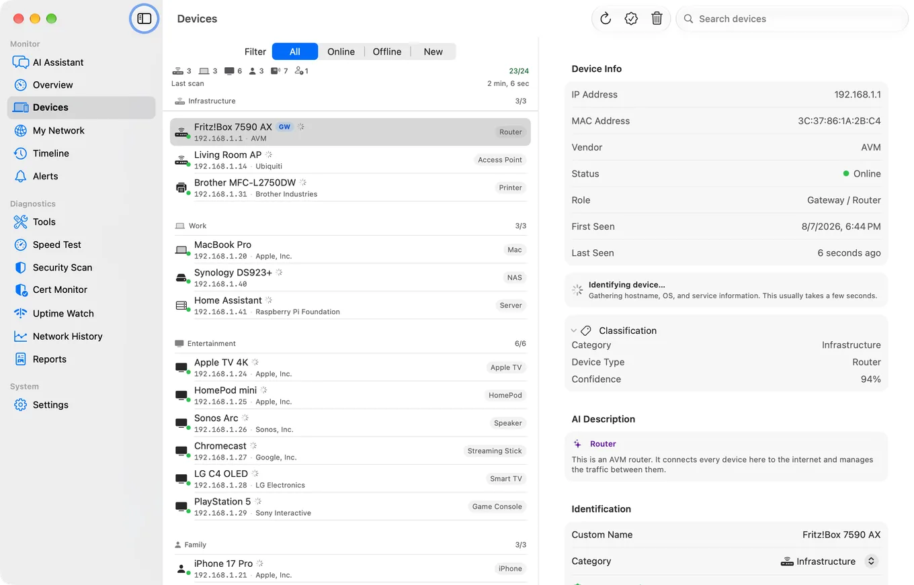Image resolution: width=914 pixels, height=585 pixels.
Task: Open Tools diagnostics page
Action: point(81,222)
